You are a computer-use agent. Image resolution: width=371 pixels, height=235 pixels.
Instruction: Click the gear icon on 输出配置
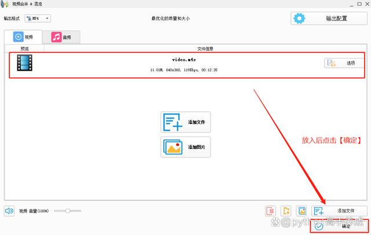click(299, 19)
